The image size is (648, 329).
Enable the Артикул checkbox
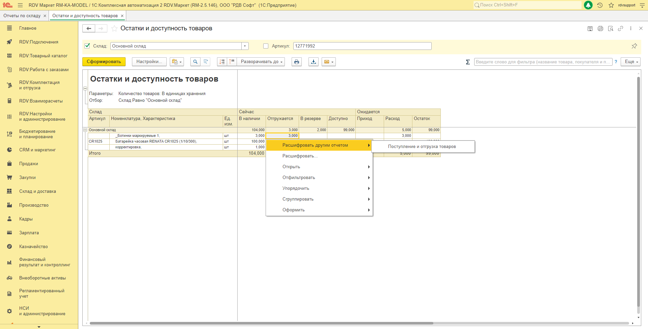[x=266, y=46]
